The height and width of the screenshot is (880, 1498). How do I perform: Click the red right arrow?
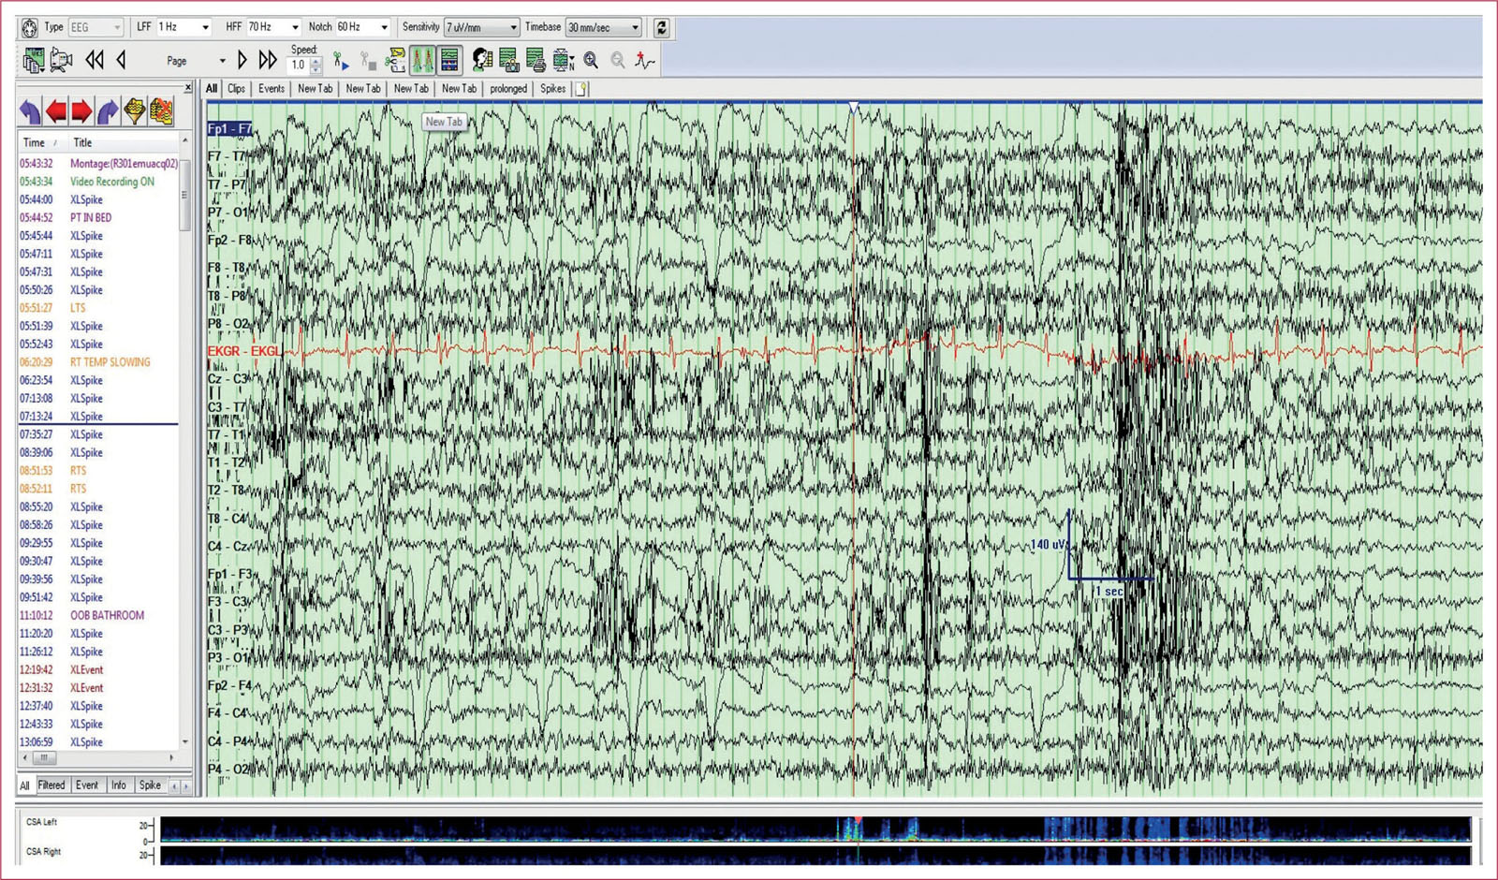pyautogui.click(x=82, y=112)
